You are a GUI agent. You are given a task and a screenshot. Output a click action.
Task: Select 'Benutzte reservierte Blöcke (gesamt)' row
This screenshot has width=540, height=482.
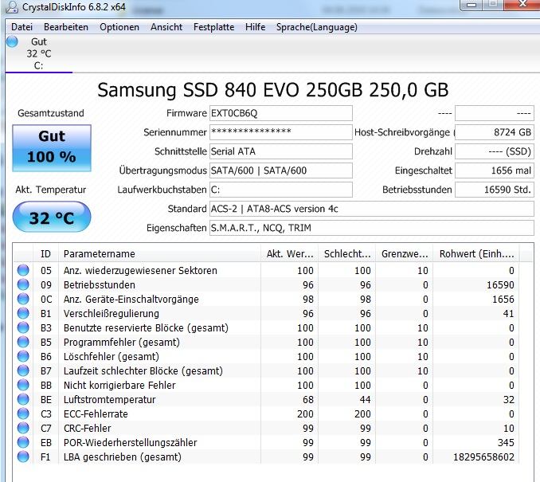[x=267, y=328]
